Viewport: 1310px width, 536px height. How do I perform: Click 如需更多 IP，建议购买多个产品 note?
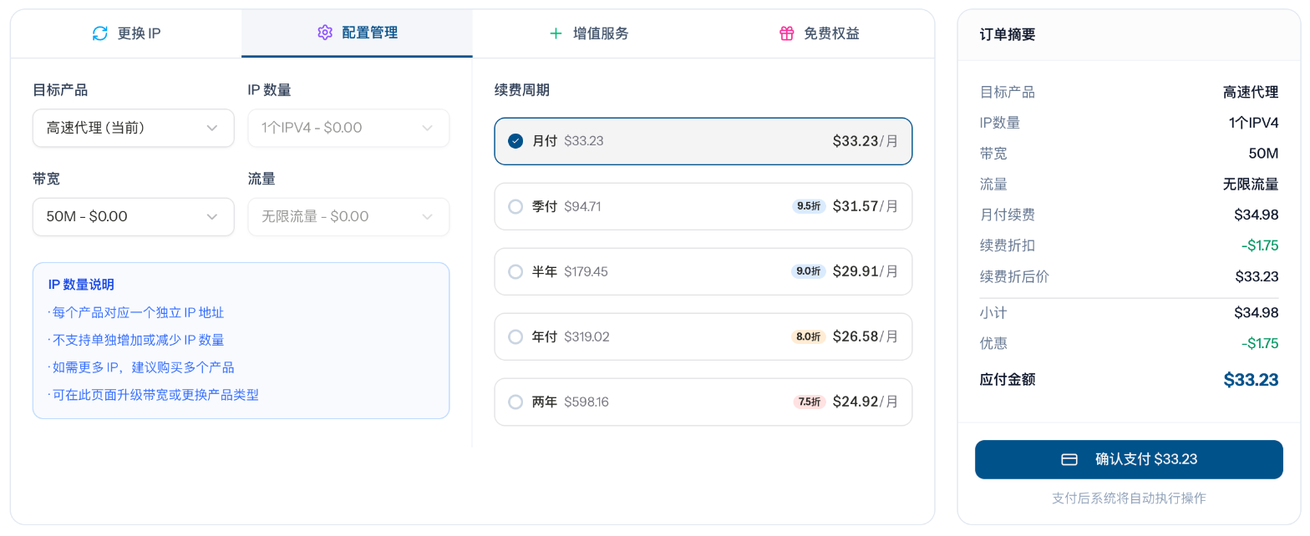point(141,367)
